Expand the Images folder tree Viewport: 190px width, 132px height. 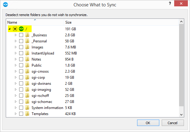point(16,47)
